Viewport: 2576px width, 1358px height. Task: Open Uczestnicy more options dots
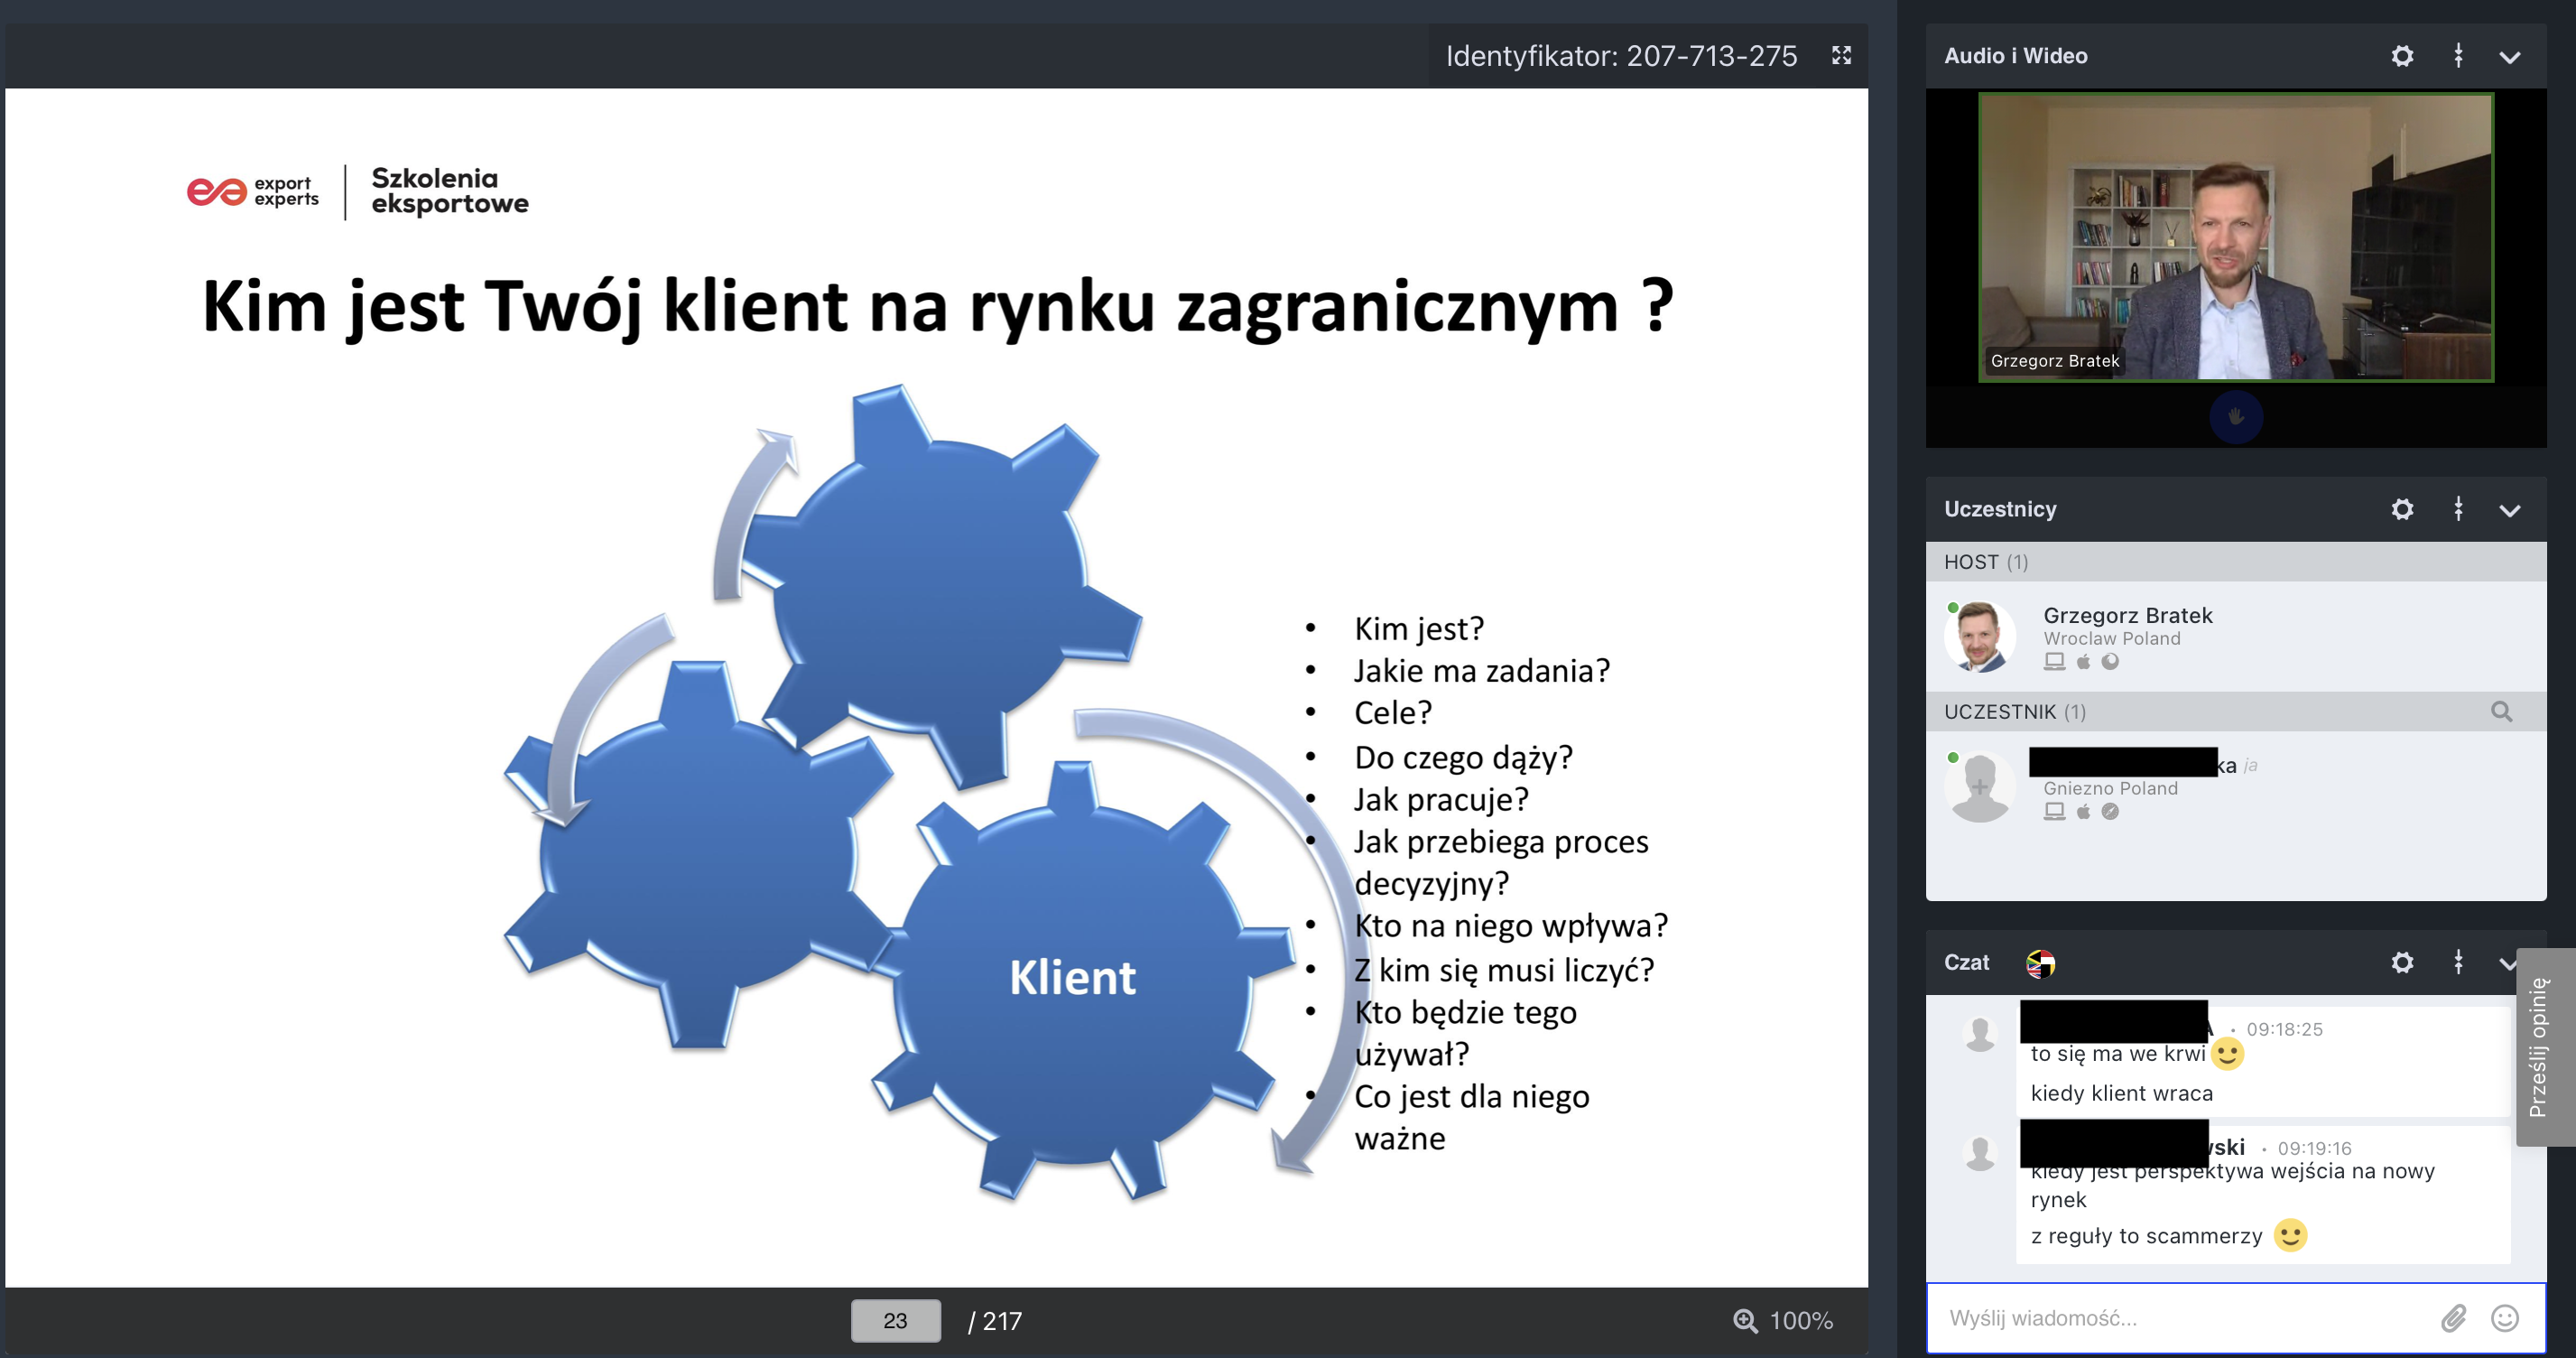click(x=2458, y=509)
